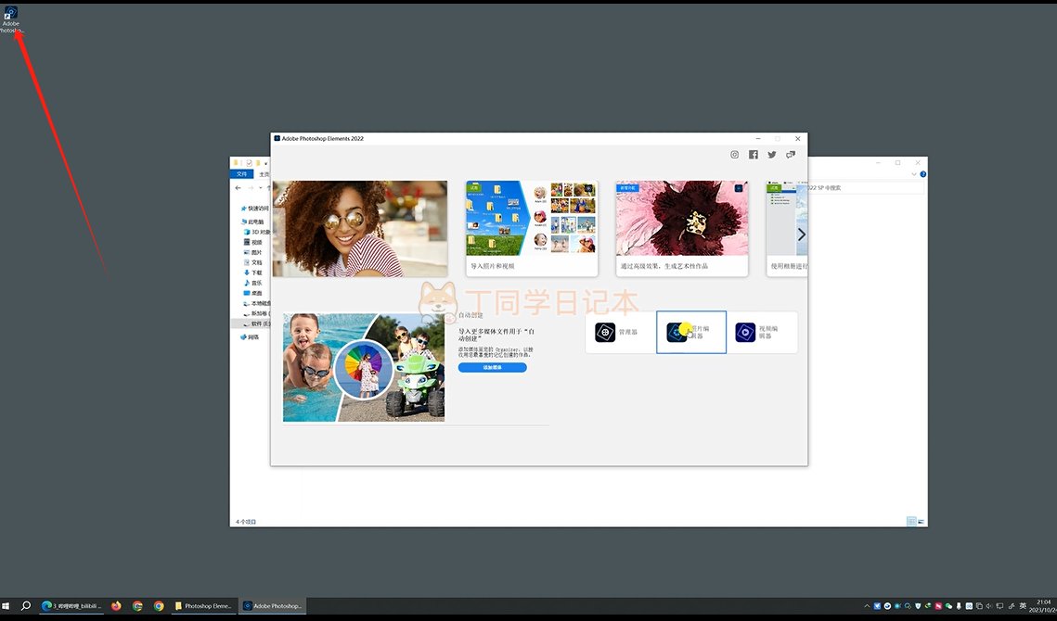Open the woman with sunglasses hero image

360,228
